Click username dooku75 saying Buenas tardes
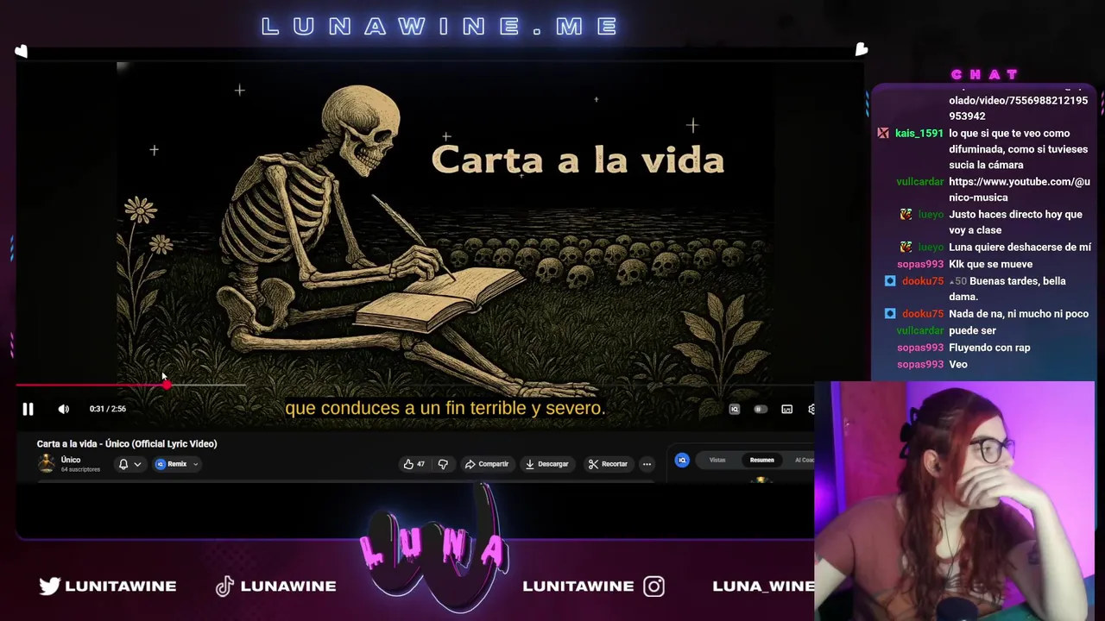The height and width of the screenshot is (621, 1105). (x=923, y=281)
